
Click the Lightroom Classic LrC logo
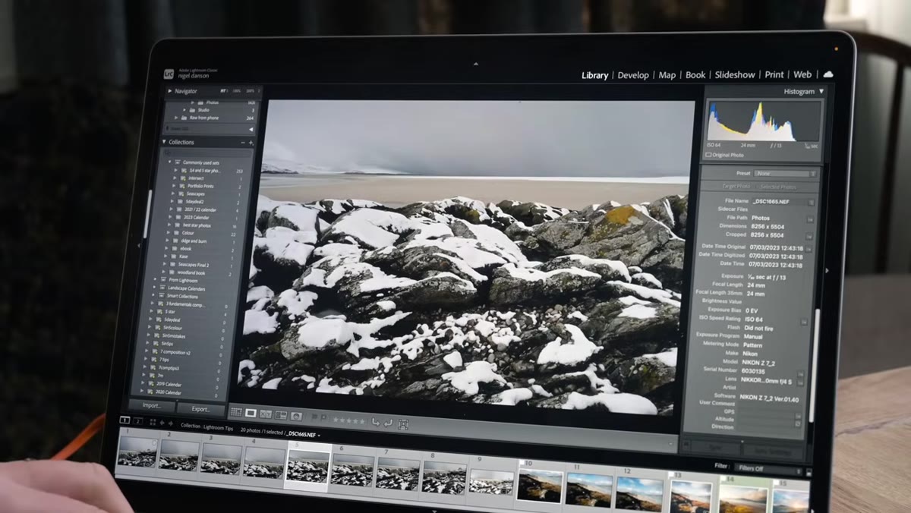click(169, 74)
